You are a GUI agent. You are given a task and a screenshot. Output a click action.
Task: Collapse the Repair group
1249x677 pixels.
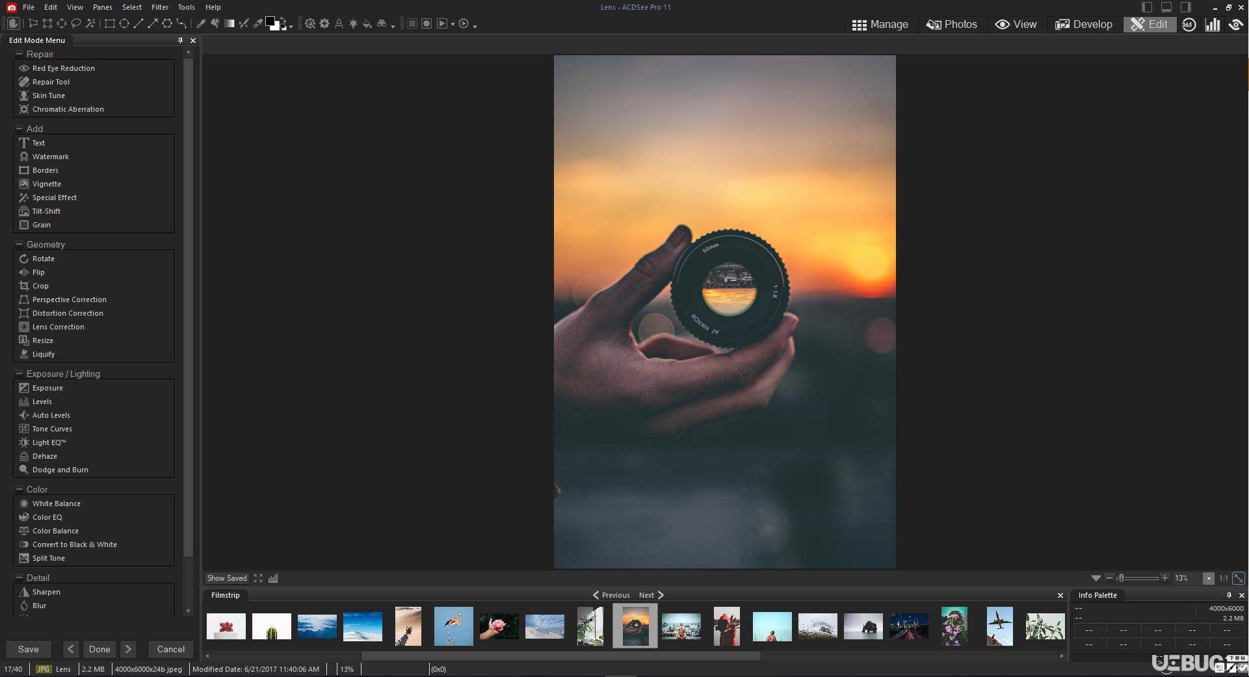point(20,54)
